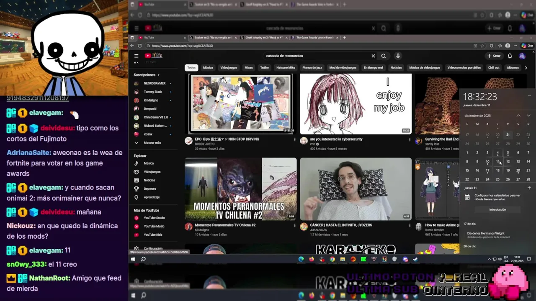The height and width of the screenshot is (301, 536).
Task: Open Windows search in inner taskbar
Action: pyautogui.click(x=143, y=259)
